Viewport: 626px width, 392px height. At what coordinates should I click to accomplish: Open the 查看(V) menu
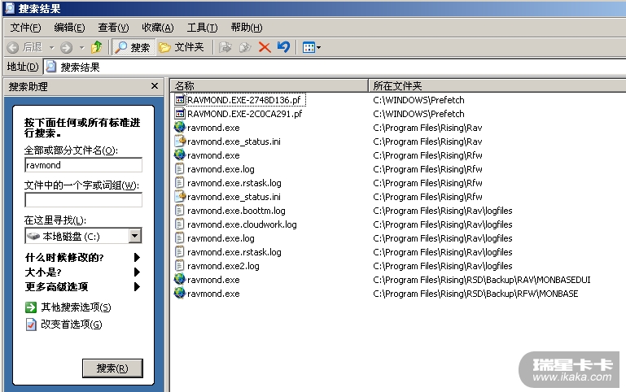113,28
